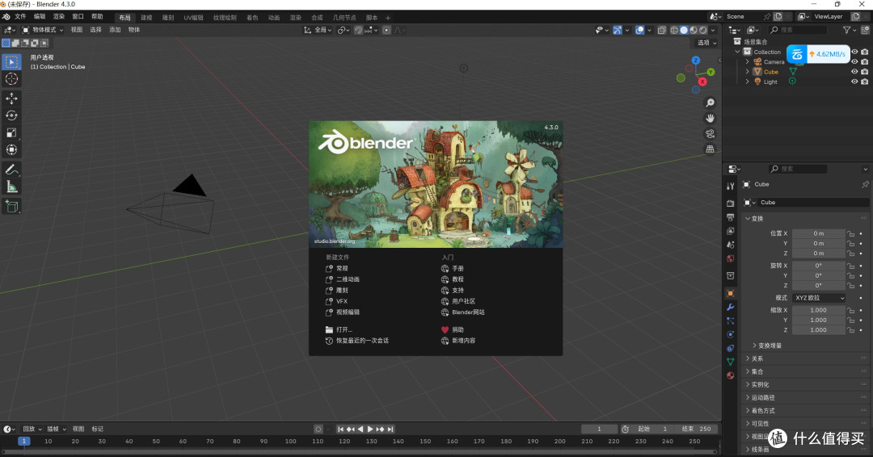
Task: Click the zoom magnifier viewport icon
Action: click(x=710, y=103)
